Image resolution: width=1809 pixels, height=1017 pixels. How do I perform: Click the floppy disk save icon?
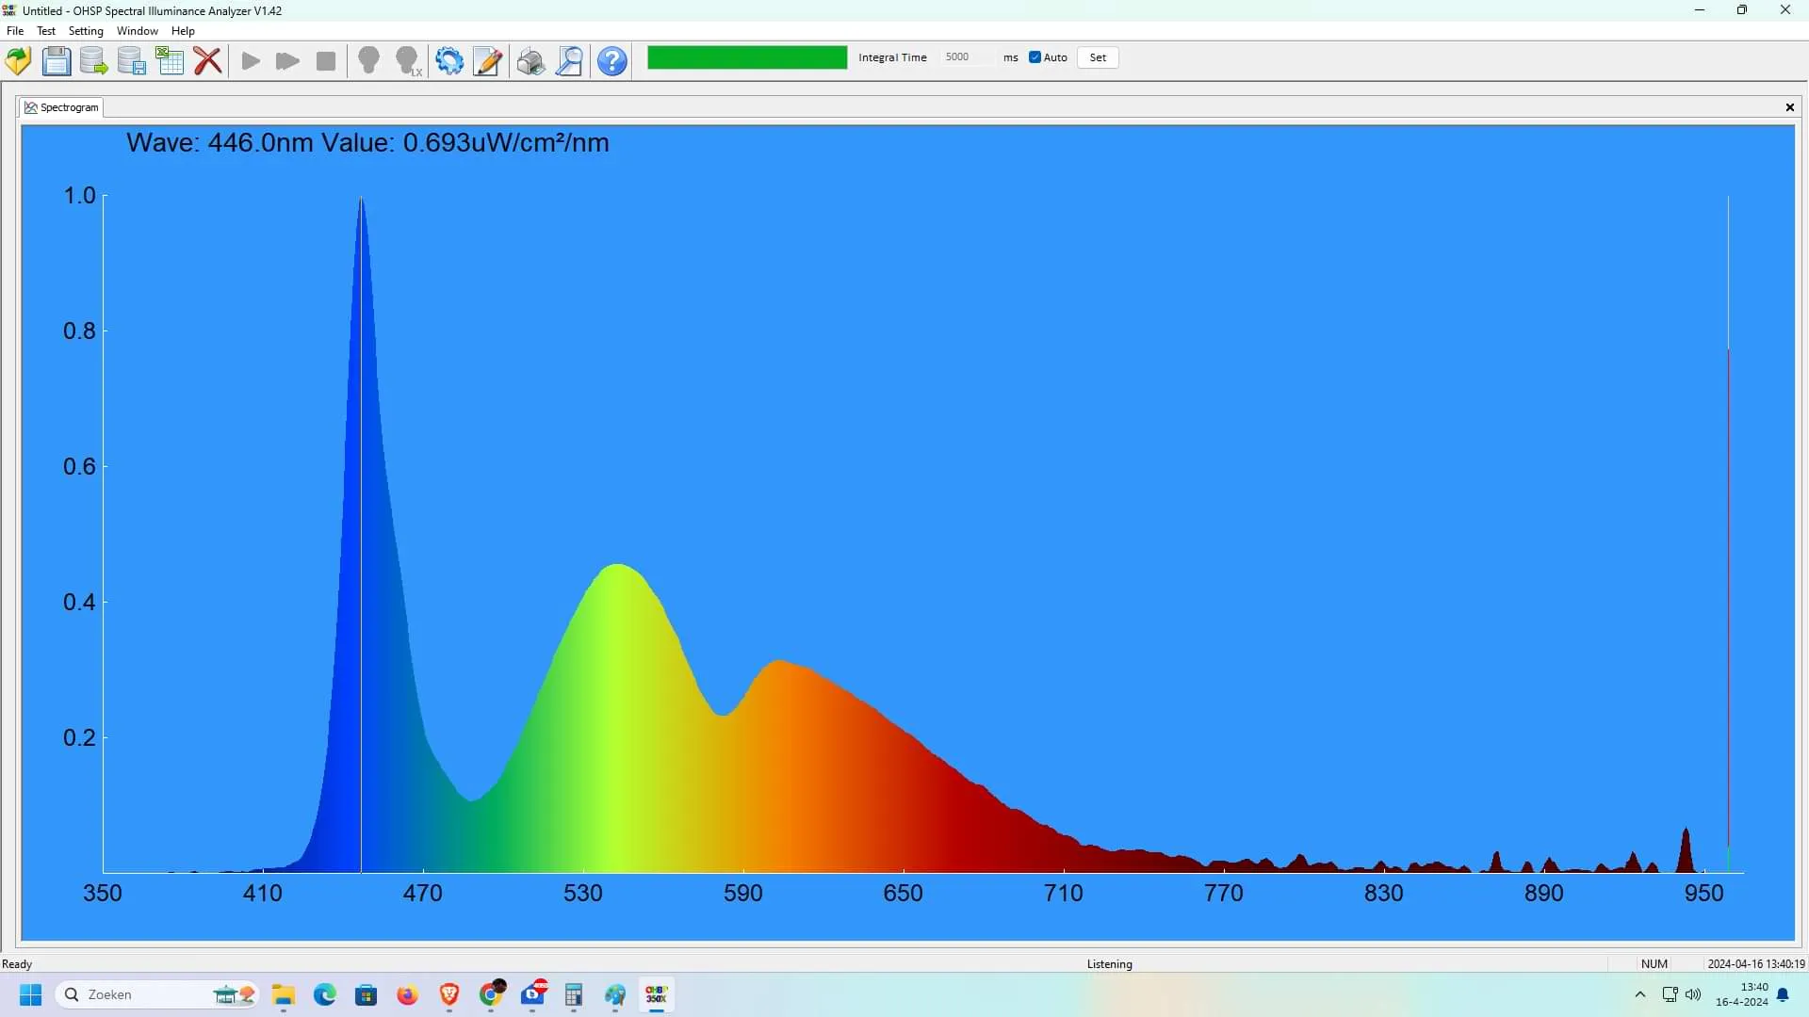(x=57, y=61)
